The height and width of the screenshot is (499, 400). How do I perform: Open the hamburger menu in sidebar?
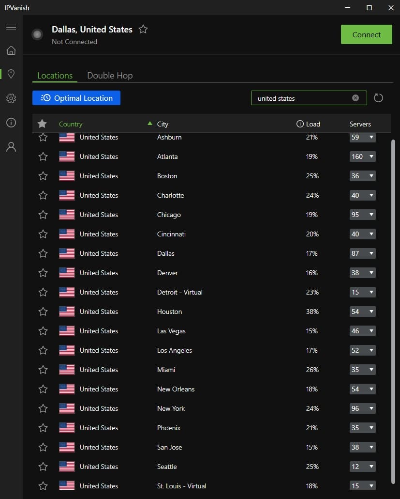click(11, 27)
